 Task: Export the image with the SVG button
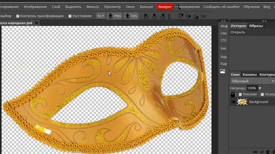pos(131,16)
